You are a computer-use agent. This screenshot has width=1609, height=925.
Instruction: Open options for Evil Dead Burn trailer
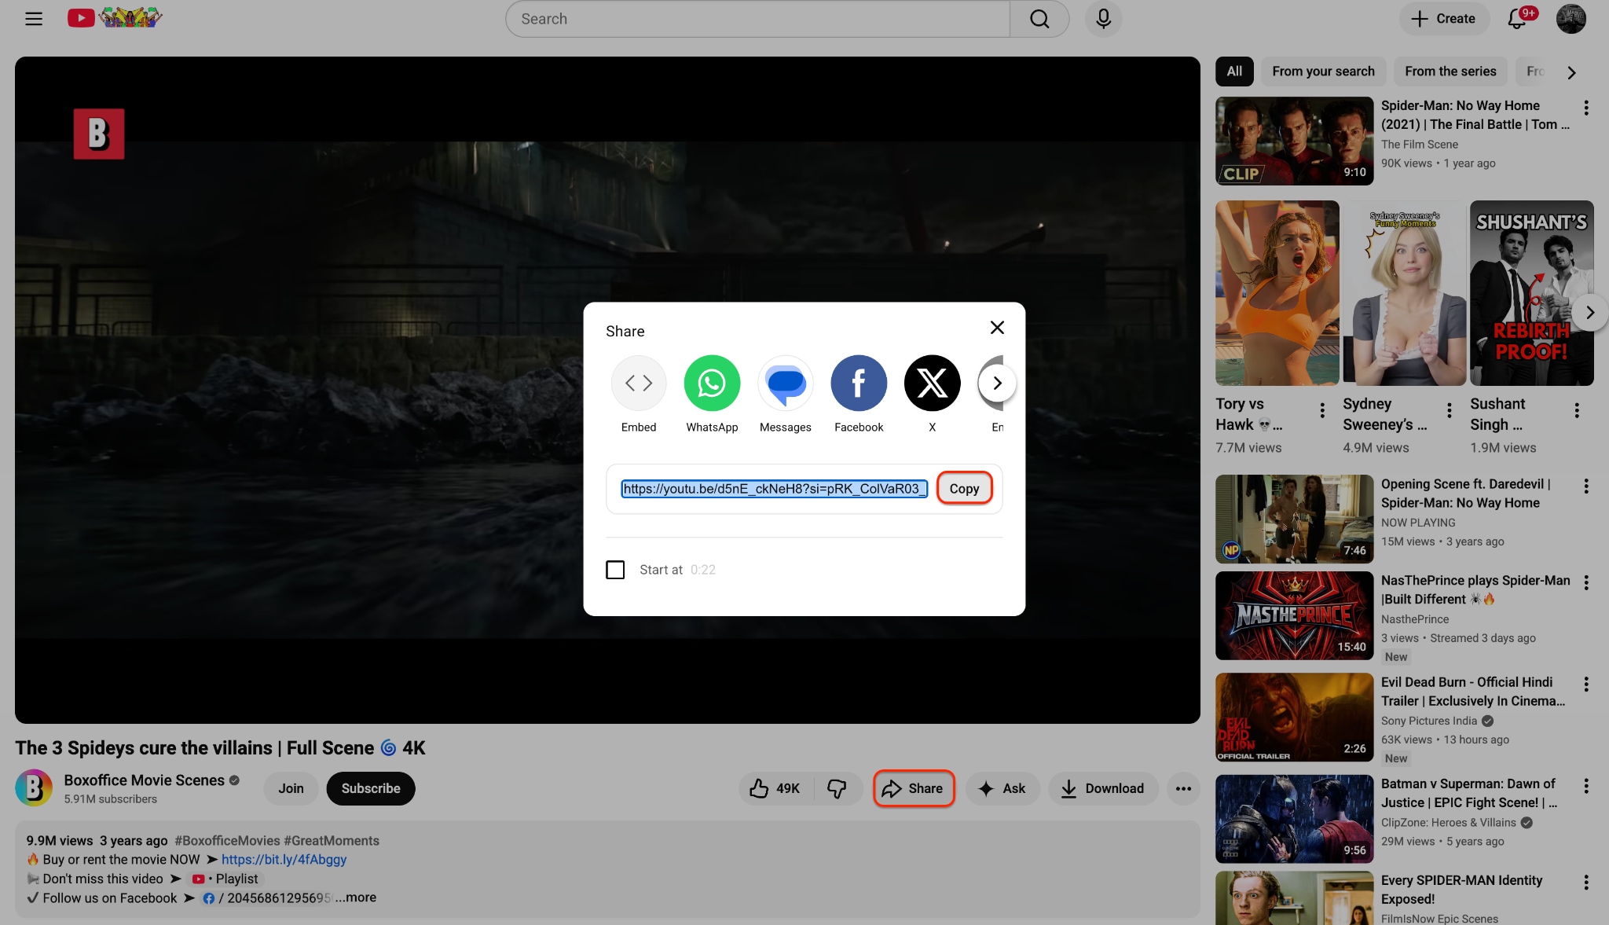[1585, 685]
